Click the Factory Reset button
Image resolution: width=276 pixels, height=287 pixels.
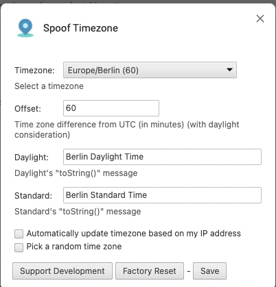click(150, 271)
